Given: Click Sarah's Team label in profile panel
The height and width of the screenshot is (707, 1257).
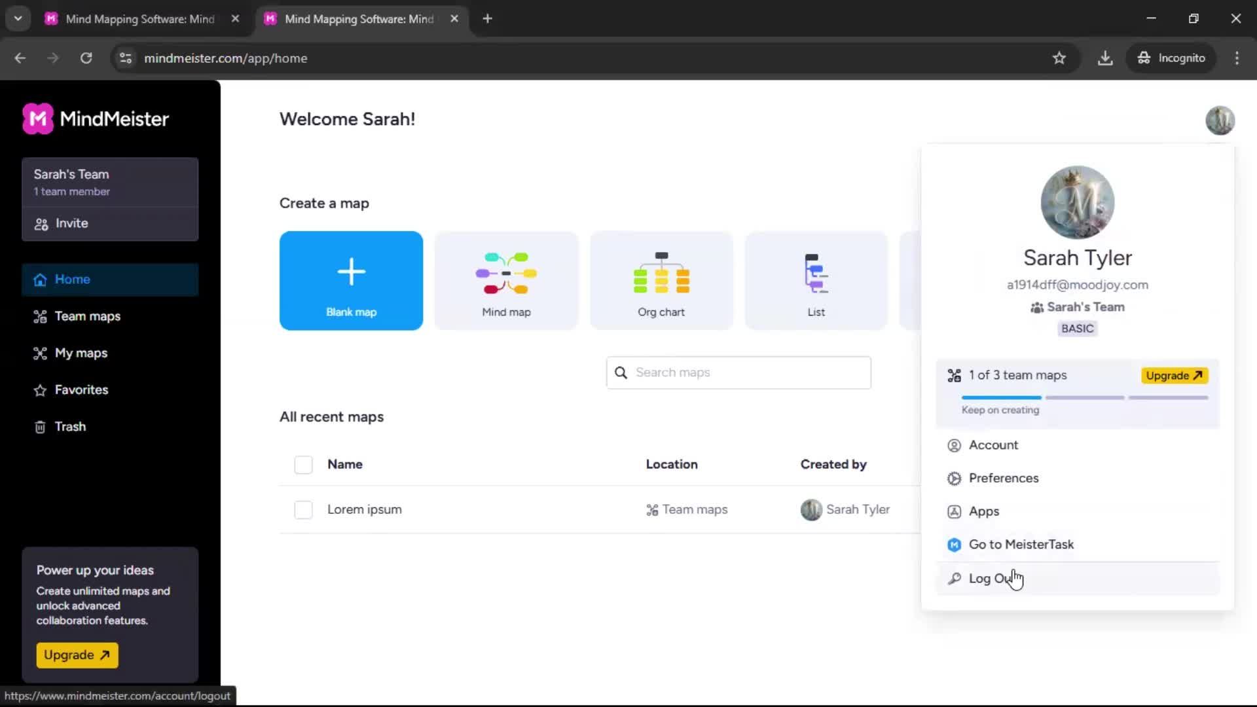Looking at the screenshot, I should pyautogui.click(x=1077, y=307).
